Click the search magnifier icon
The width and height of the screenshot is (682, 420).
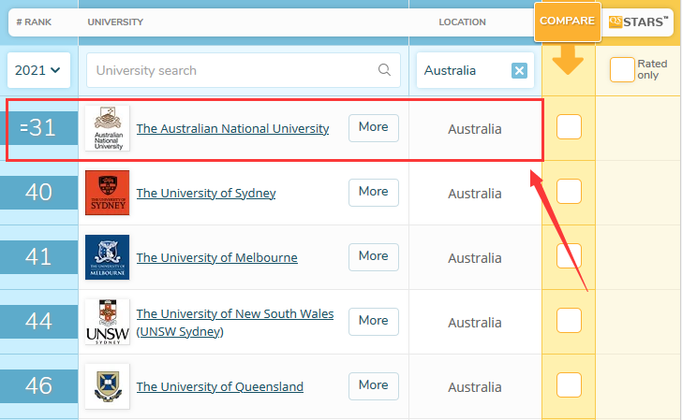click(384, 70)
